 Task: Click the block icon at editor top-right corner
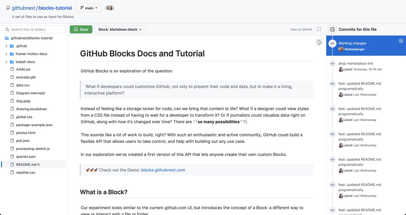point(319,42)
